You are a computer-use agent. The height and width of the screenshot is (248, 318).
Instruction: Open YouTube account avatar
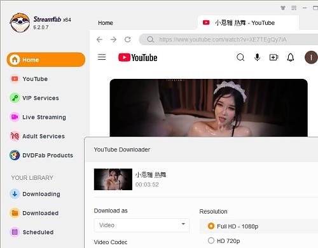tap(311, 57)
